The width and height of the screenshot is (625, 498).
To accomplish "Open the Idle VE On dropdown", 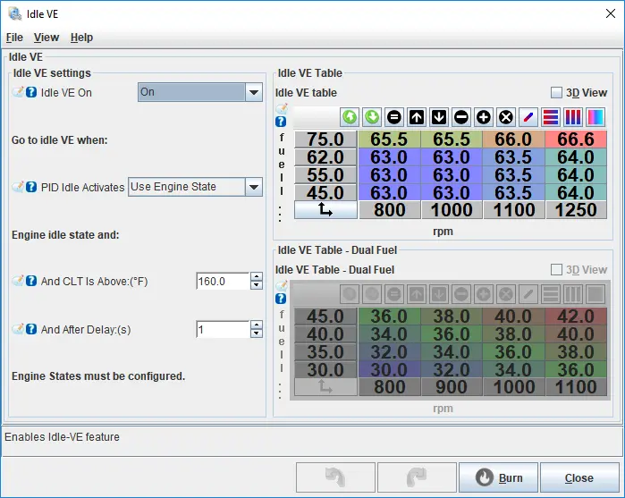I will (254, 92).
